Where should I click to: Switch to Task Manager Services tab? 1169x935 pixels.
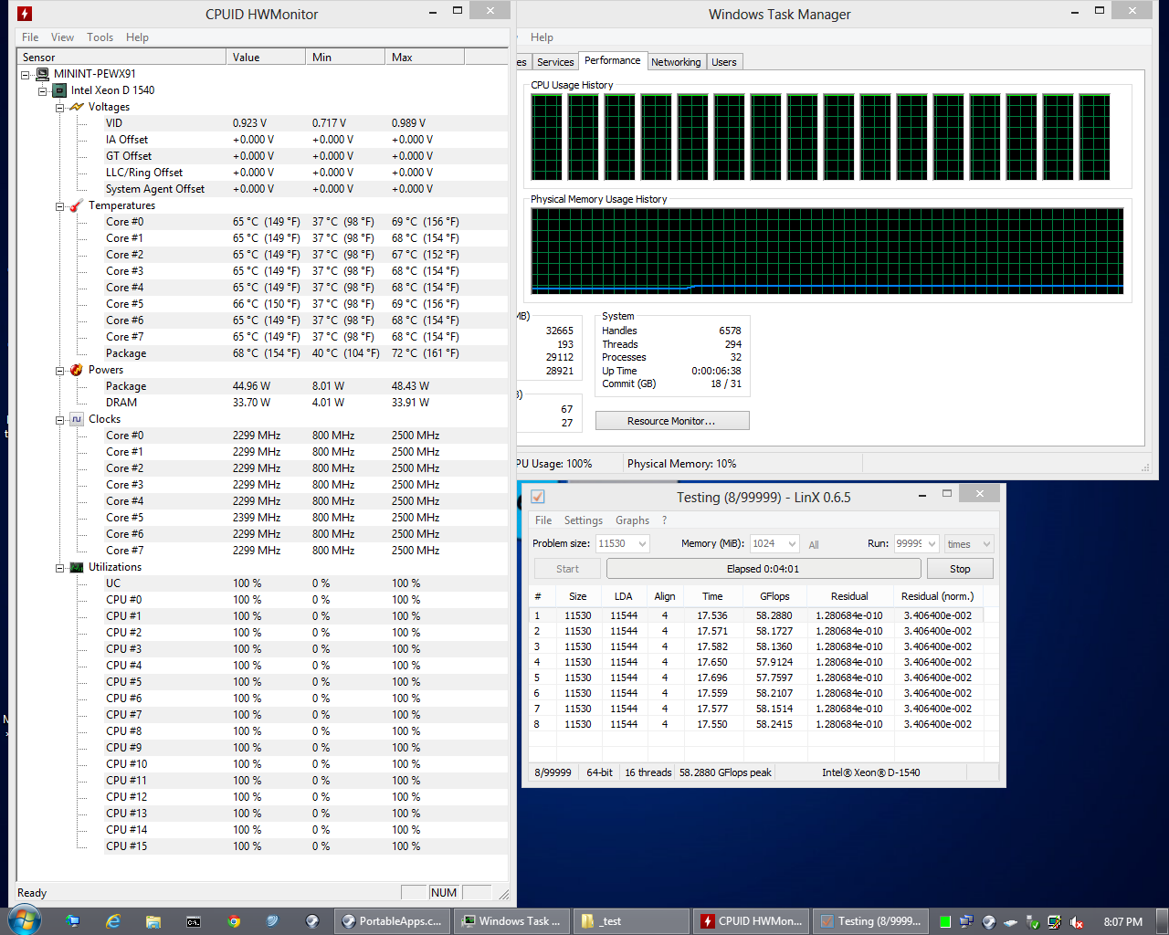[555, 62]
